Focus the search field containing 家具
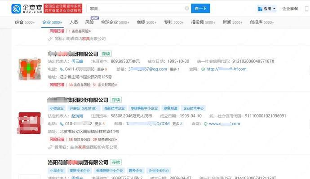Screen dimensions: 310x179 pos(138,9)
